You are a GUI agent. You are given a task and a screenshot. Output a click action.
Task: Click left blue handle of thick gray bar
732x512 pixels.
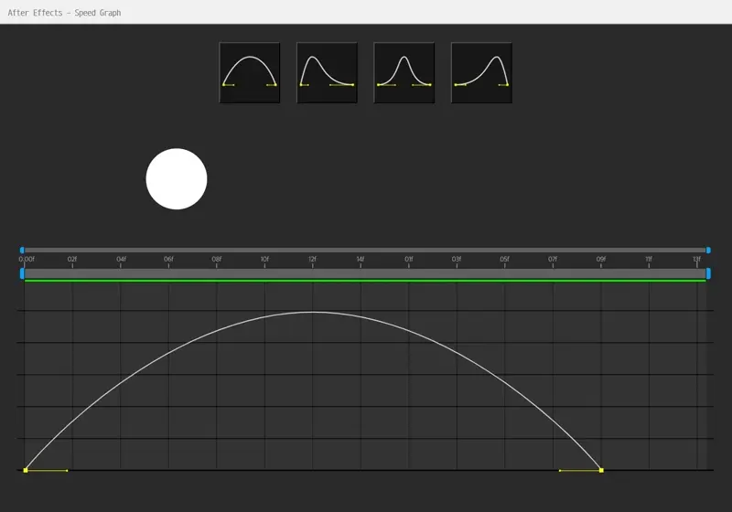click(x=22, y=272)
